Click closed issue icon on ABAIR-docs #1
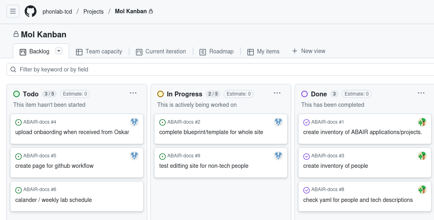 coord(306,122)
